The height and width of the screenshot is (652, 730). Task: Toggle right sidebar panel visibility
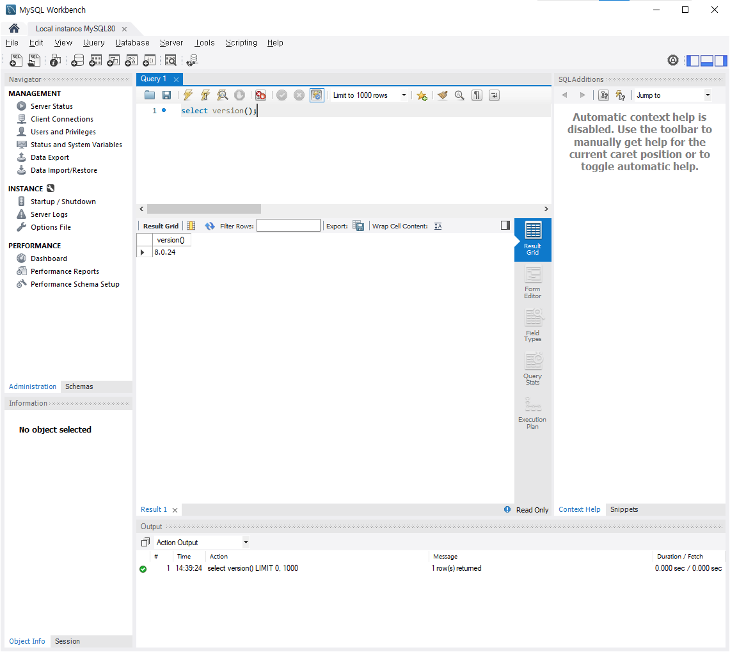click(720, 60)
